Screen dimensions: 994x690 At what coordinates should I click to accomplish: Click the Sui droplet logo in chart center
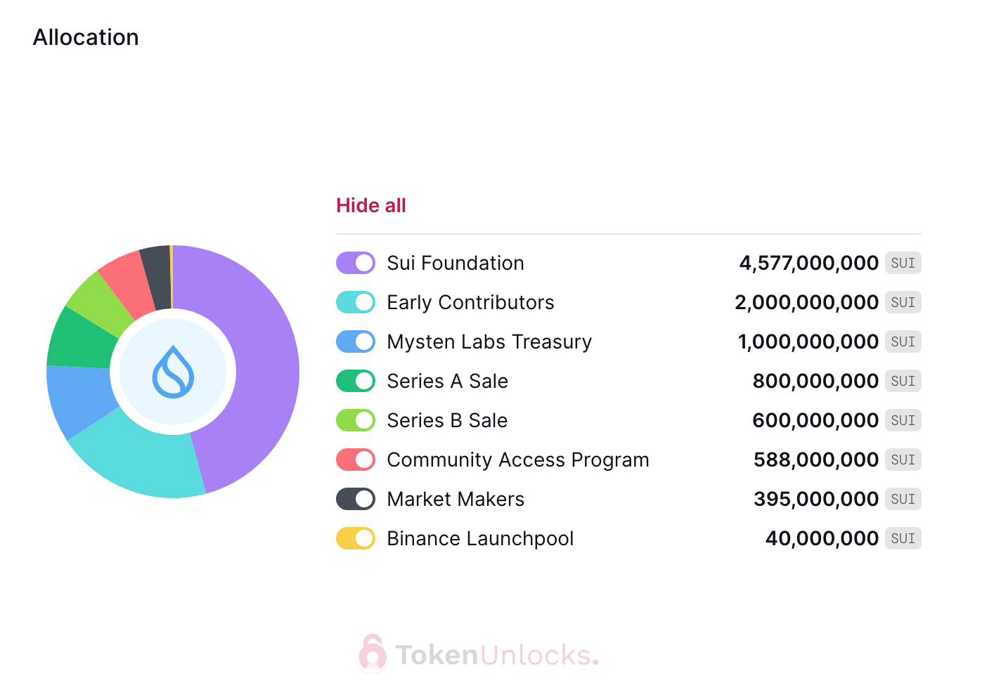tap(173, 372)
